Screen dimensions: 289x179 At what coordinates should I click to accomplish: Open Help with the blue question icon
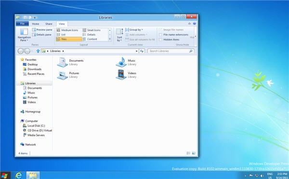pos(195,24)
